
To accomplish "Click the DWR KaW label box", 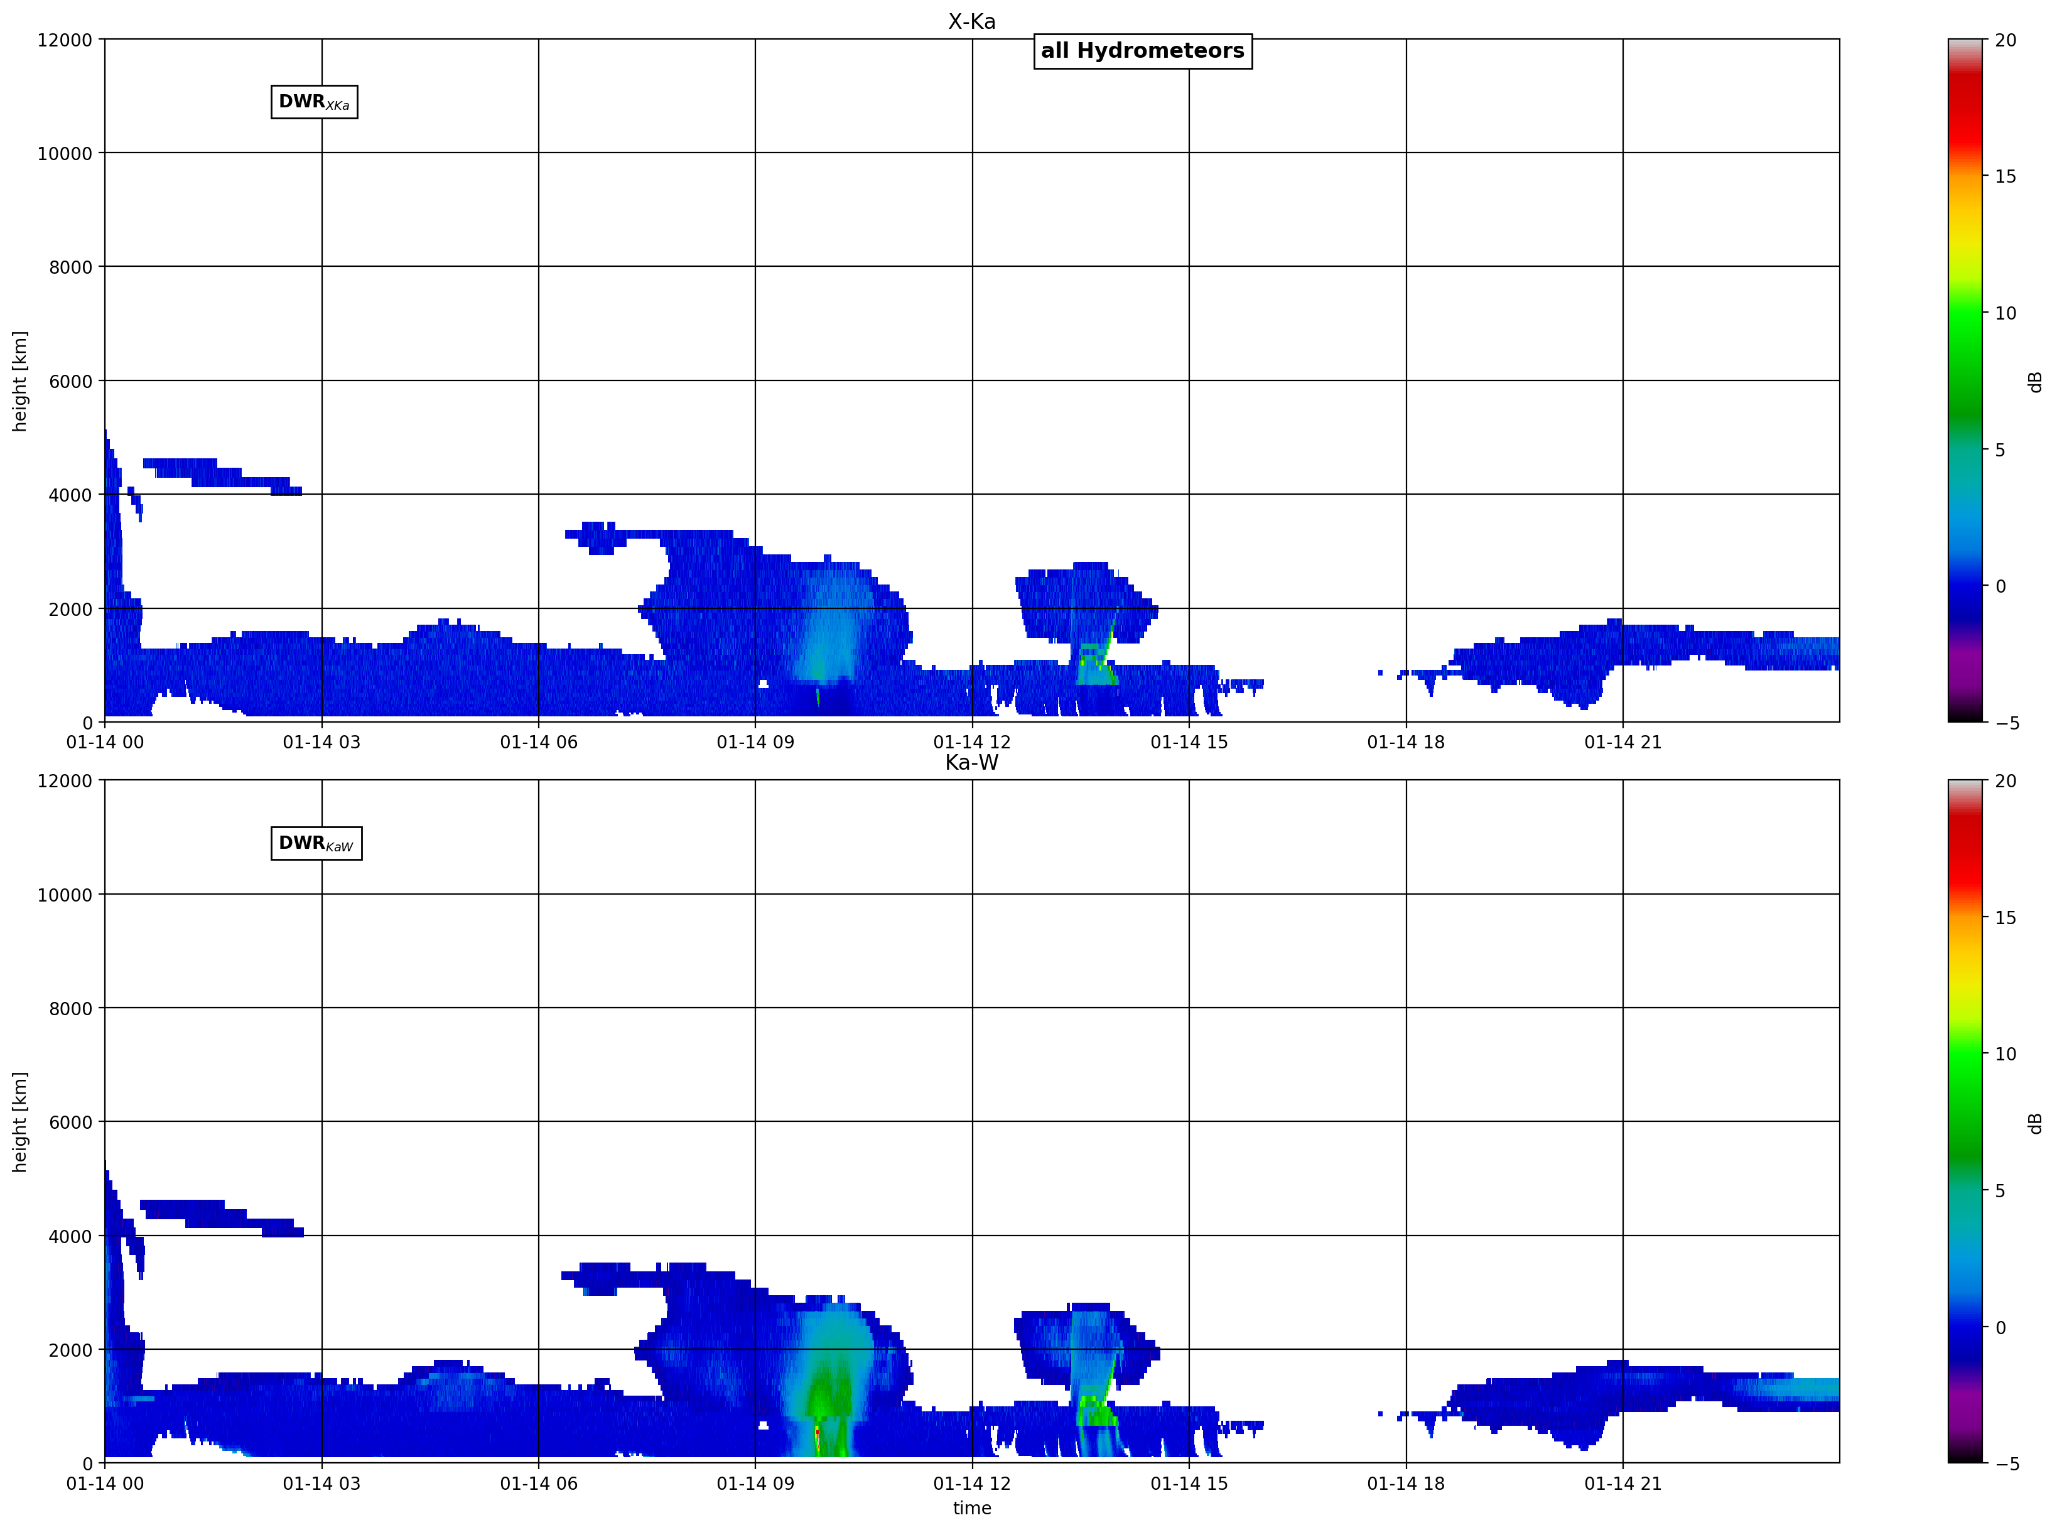I will tap(316, 844).
